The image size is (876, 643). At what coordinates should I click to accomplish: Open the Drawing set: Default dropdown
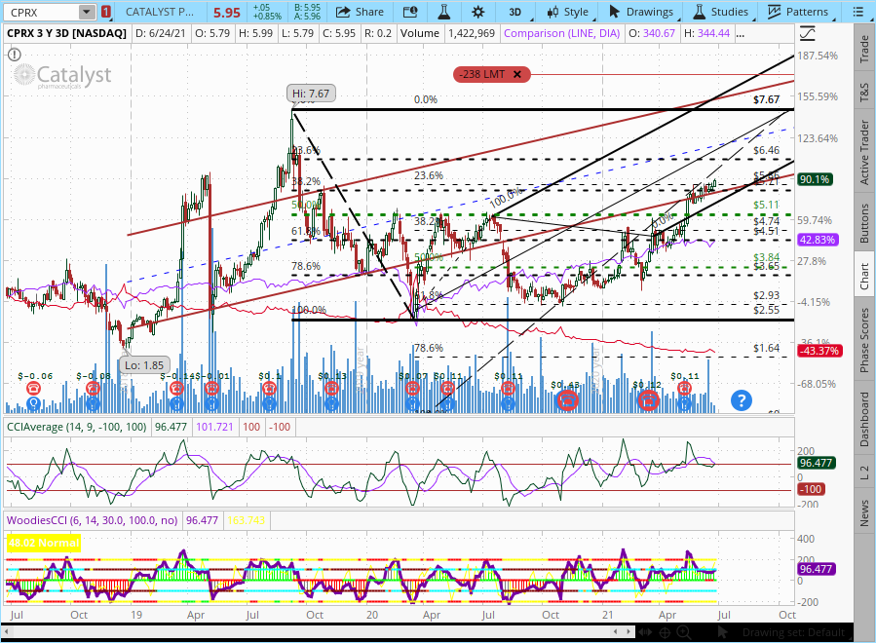coord(793,632)
